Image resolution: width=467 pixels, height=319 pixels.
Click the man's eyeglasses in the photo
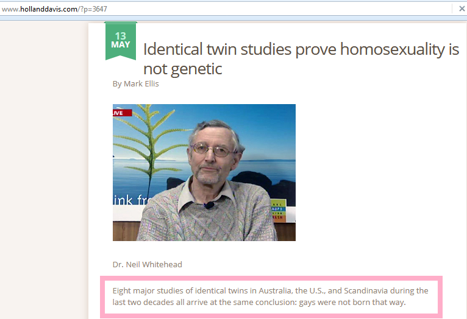(x=212, y=150)
